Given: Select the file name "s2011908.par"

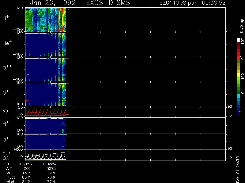Looking at the screenshot, I should 178,3.
